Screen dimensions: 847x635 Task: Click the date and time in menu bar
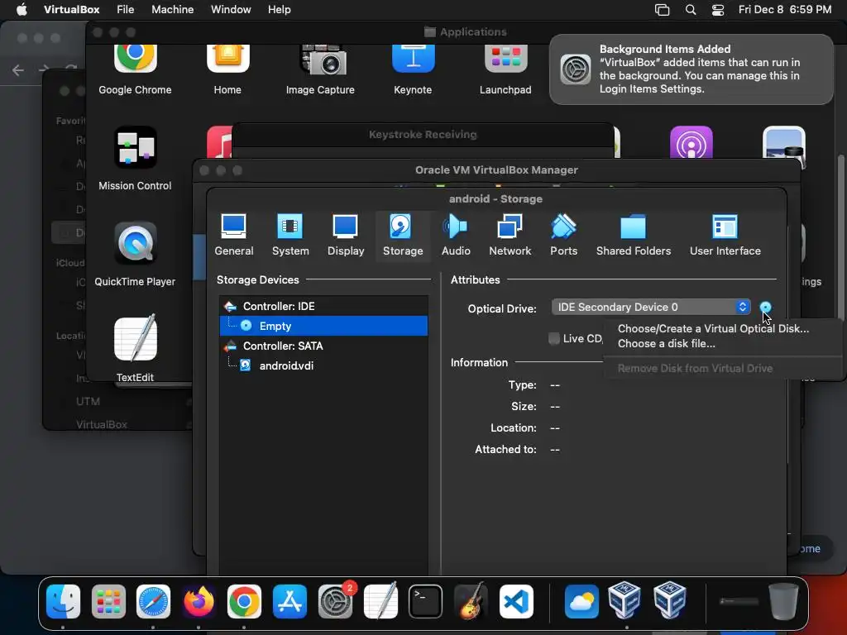785,9
